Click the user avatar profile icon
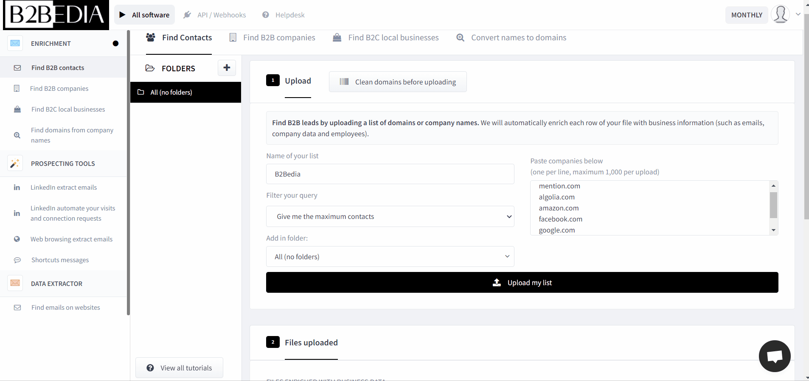 coord(780,14)
